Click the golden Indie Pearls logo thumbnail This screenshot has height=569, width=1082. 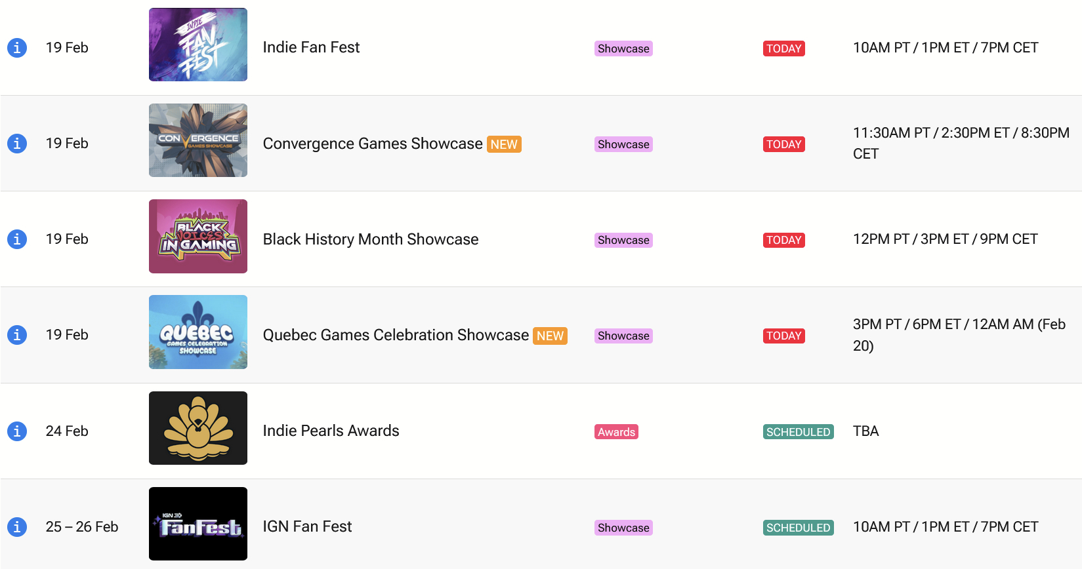tap(198, 428)
